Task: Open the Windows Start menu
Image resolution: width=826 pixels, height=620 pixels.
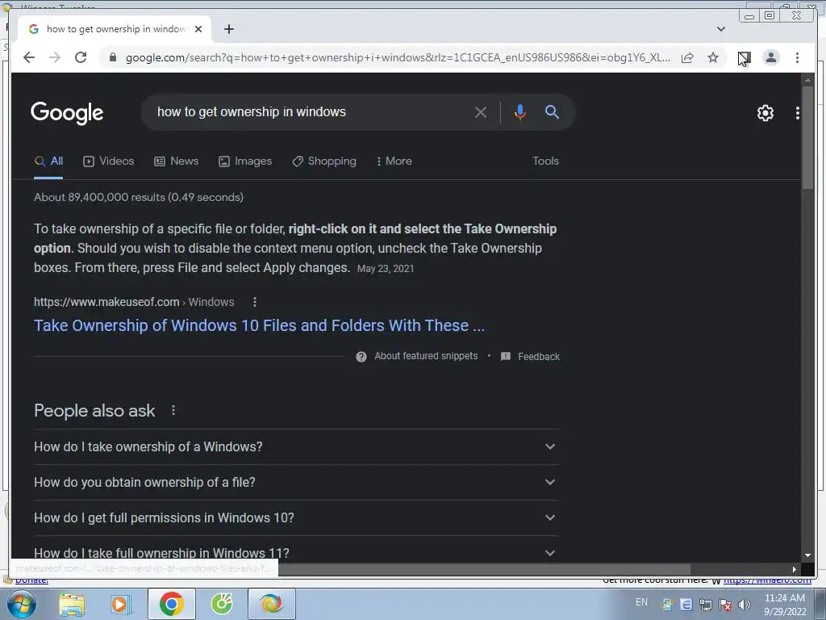Action: 22,604
